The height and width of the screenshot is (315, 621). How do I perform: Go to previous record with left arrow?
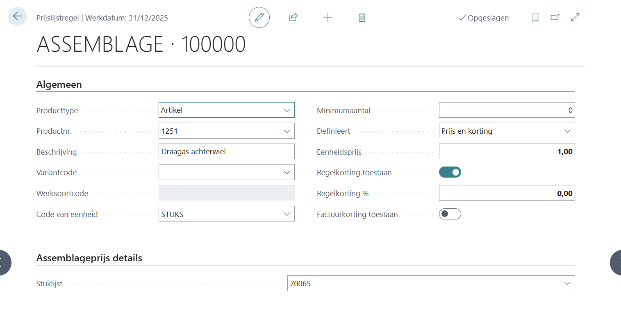coord(5,262)
